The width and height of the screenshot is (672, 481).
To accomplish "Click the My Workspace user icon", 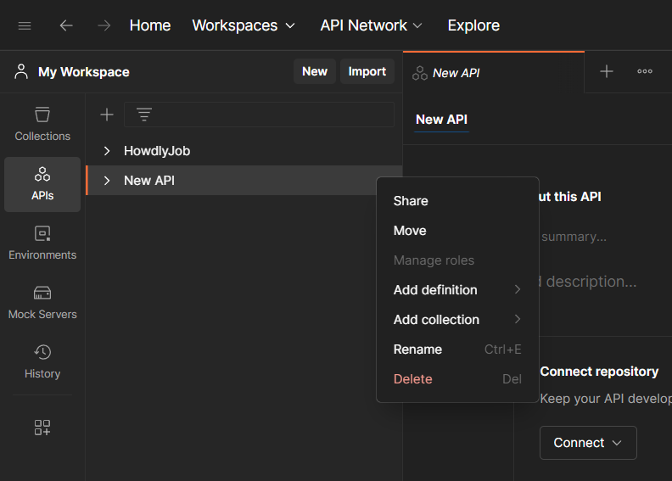I will (x=21, y=71).
